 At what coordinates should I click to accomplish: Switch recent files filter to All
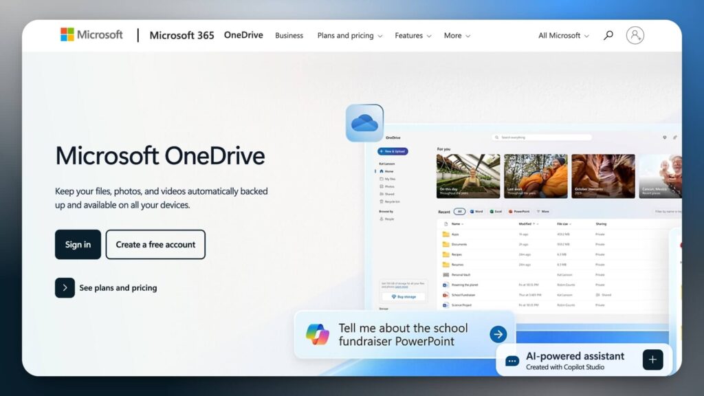tap(460, 211)
